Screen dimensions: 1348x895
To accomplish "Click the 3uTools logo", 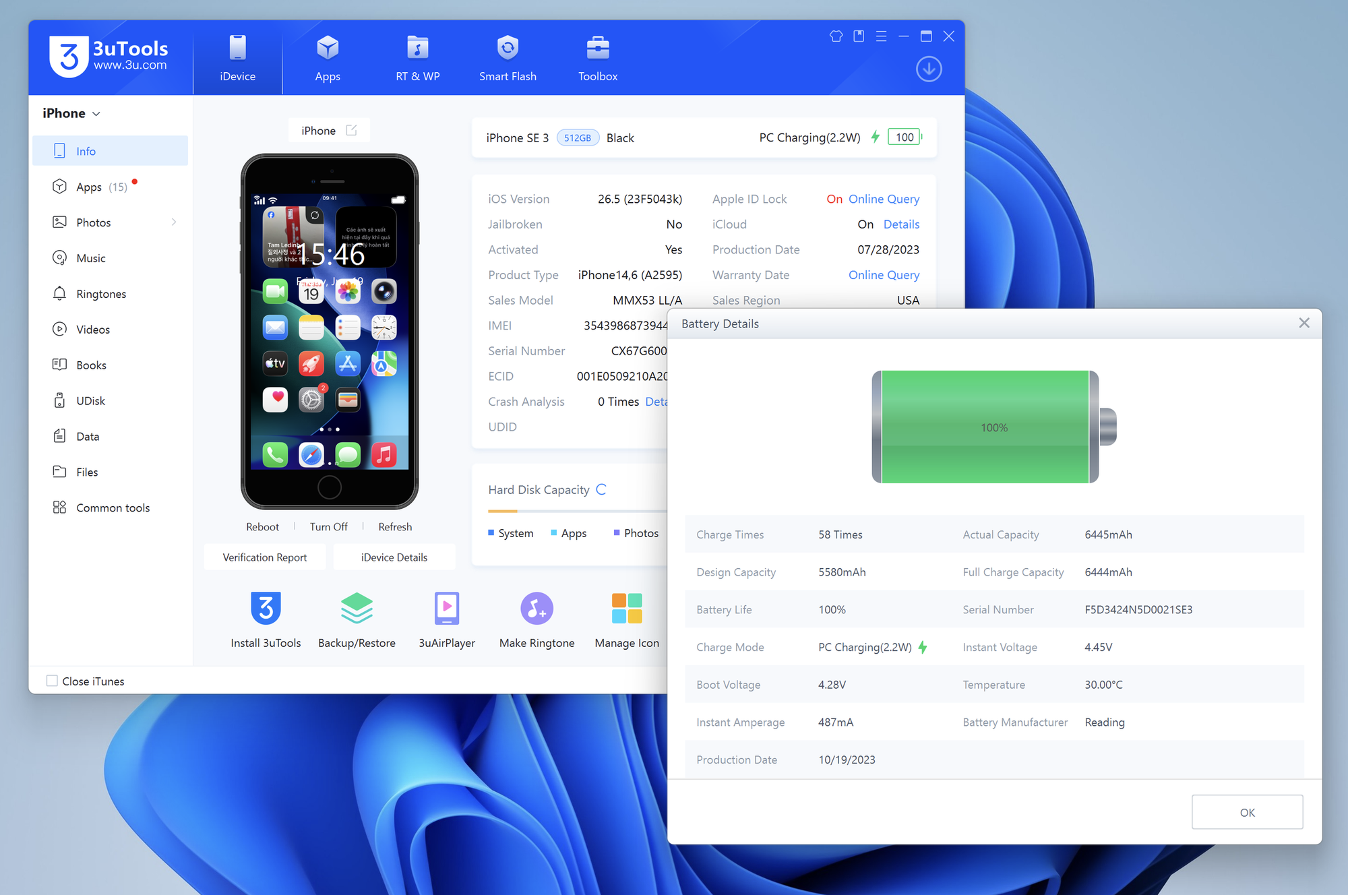I will [109, 57].
